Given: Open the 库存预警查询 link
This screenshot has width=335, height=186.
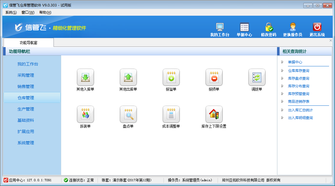Looking at the screenshot, I should pos(298,94).
